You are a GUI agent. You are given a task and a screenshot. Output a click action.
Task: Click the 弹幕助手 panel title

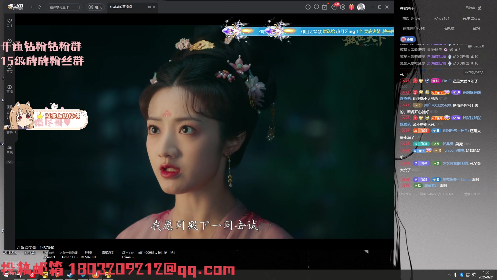[x=407, y=8]
